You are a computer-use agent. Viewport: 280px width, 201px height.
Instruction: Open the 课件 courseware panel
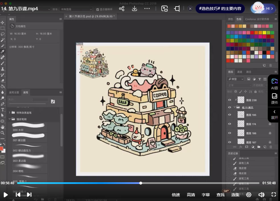274,98
